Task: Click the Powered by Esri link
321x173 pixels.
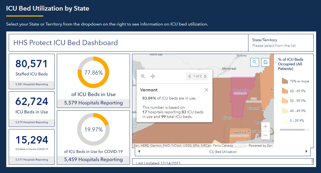Action: (261, 146)
